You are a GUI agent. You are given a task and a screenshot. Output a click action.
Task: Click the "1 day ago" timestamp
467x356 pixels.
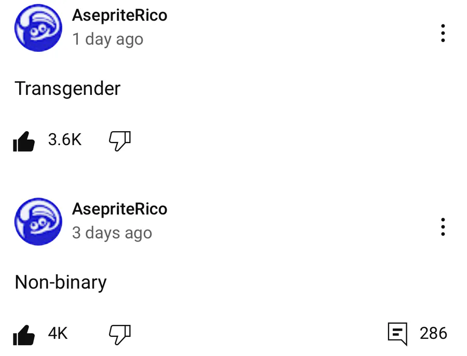(107, 39)
